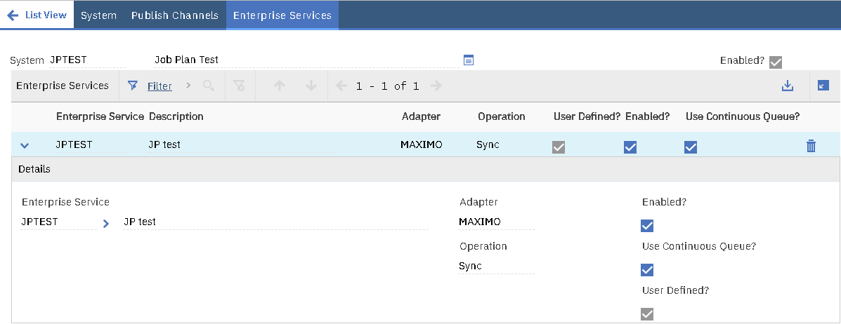Click the Details section header
841x324 pixels.
[x=426, y=169]
